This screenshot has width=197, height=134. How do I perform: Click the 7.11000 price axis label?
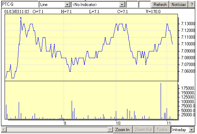[x=188, y=37]
